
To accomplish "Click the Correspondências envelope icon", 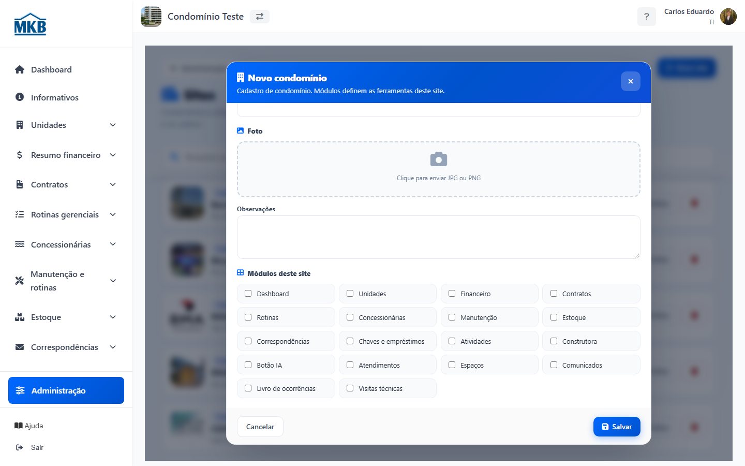I will click(20, 347).
